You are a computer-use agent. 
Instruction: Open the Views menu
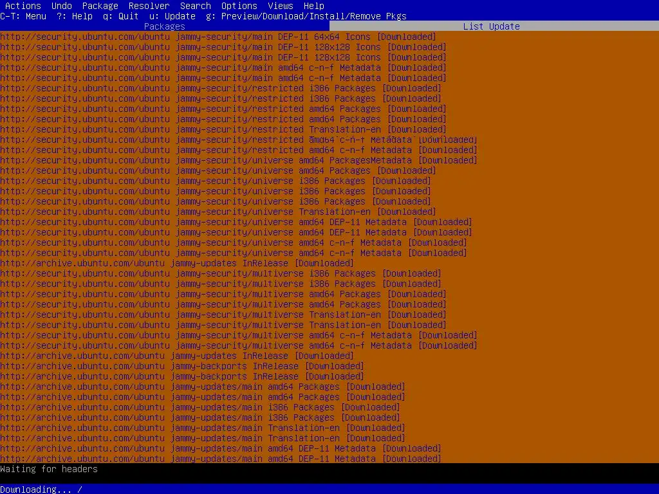(281, 6)
